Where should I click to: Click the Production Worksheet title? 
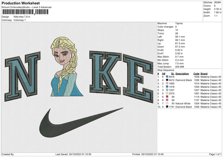[x=20, y=3]
